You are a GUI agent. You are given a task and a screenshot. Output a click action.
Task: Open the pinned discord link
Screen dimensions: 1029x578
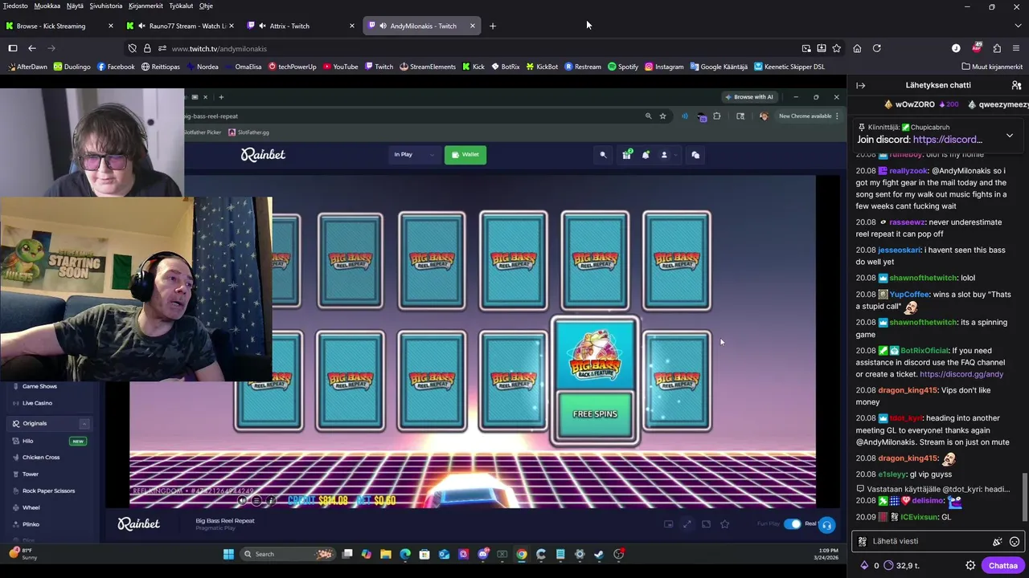pyautogui.click(x=948, y=140)
